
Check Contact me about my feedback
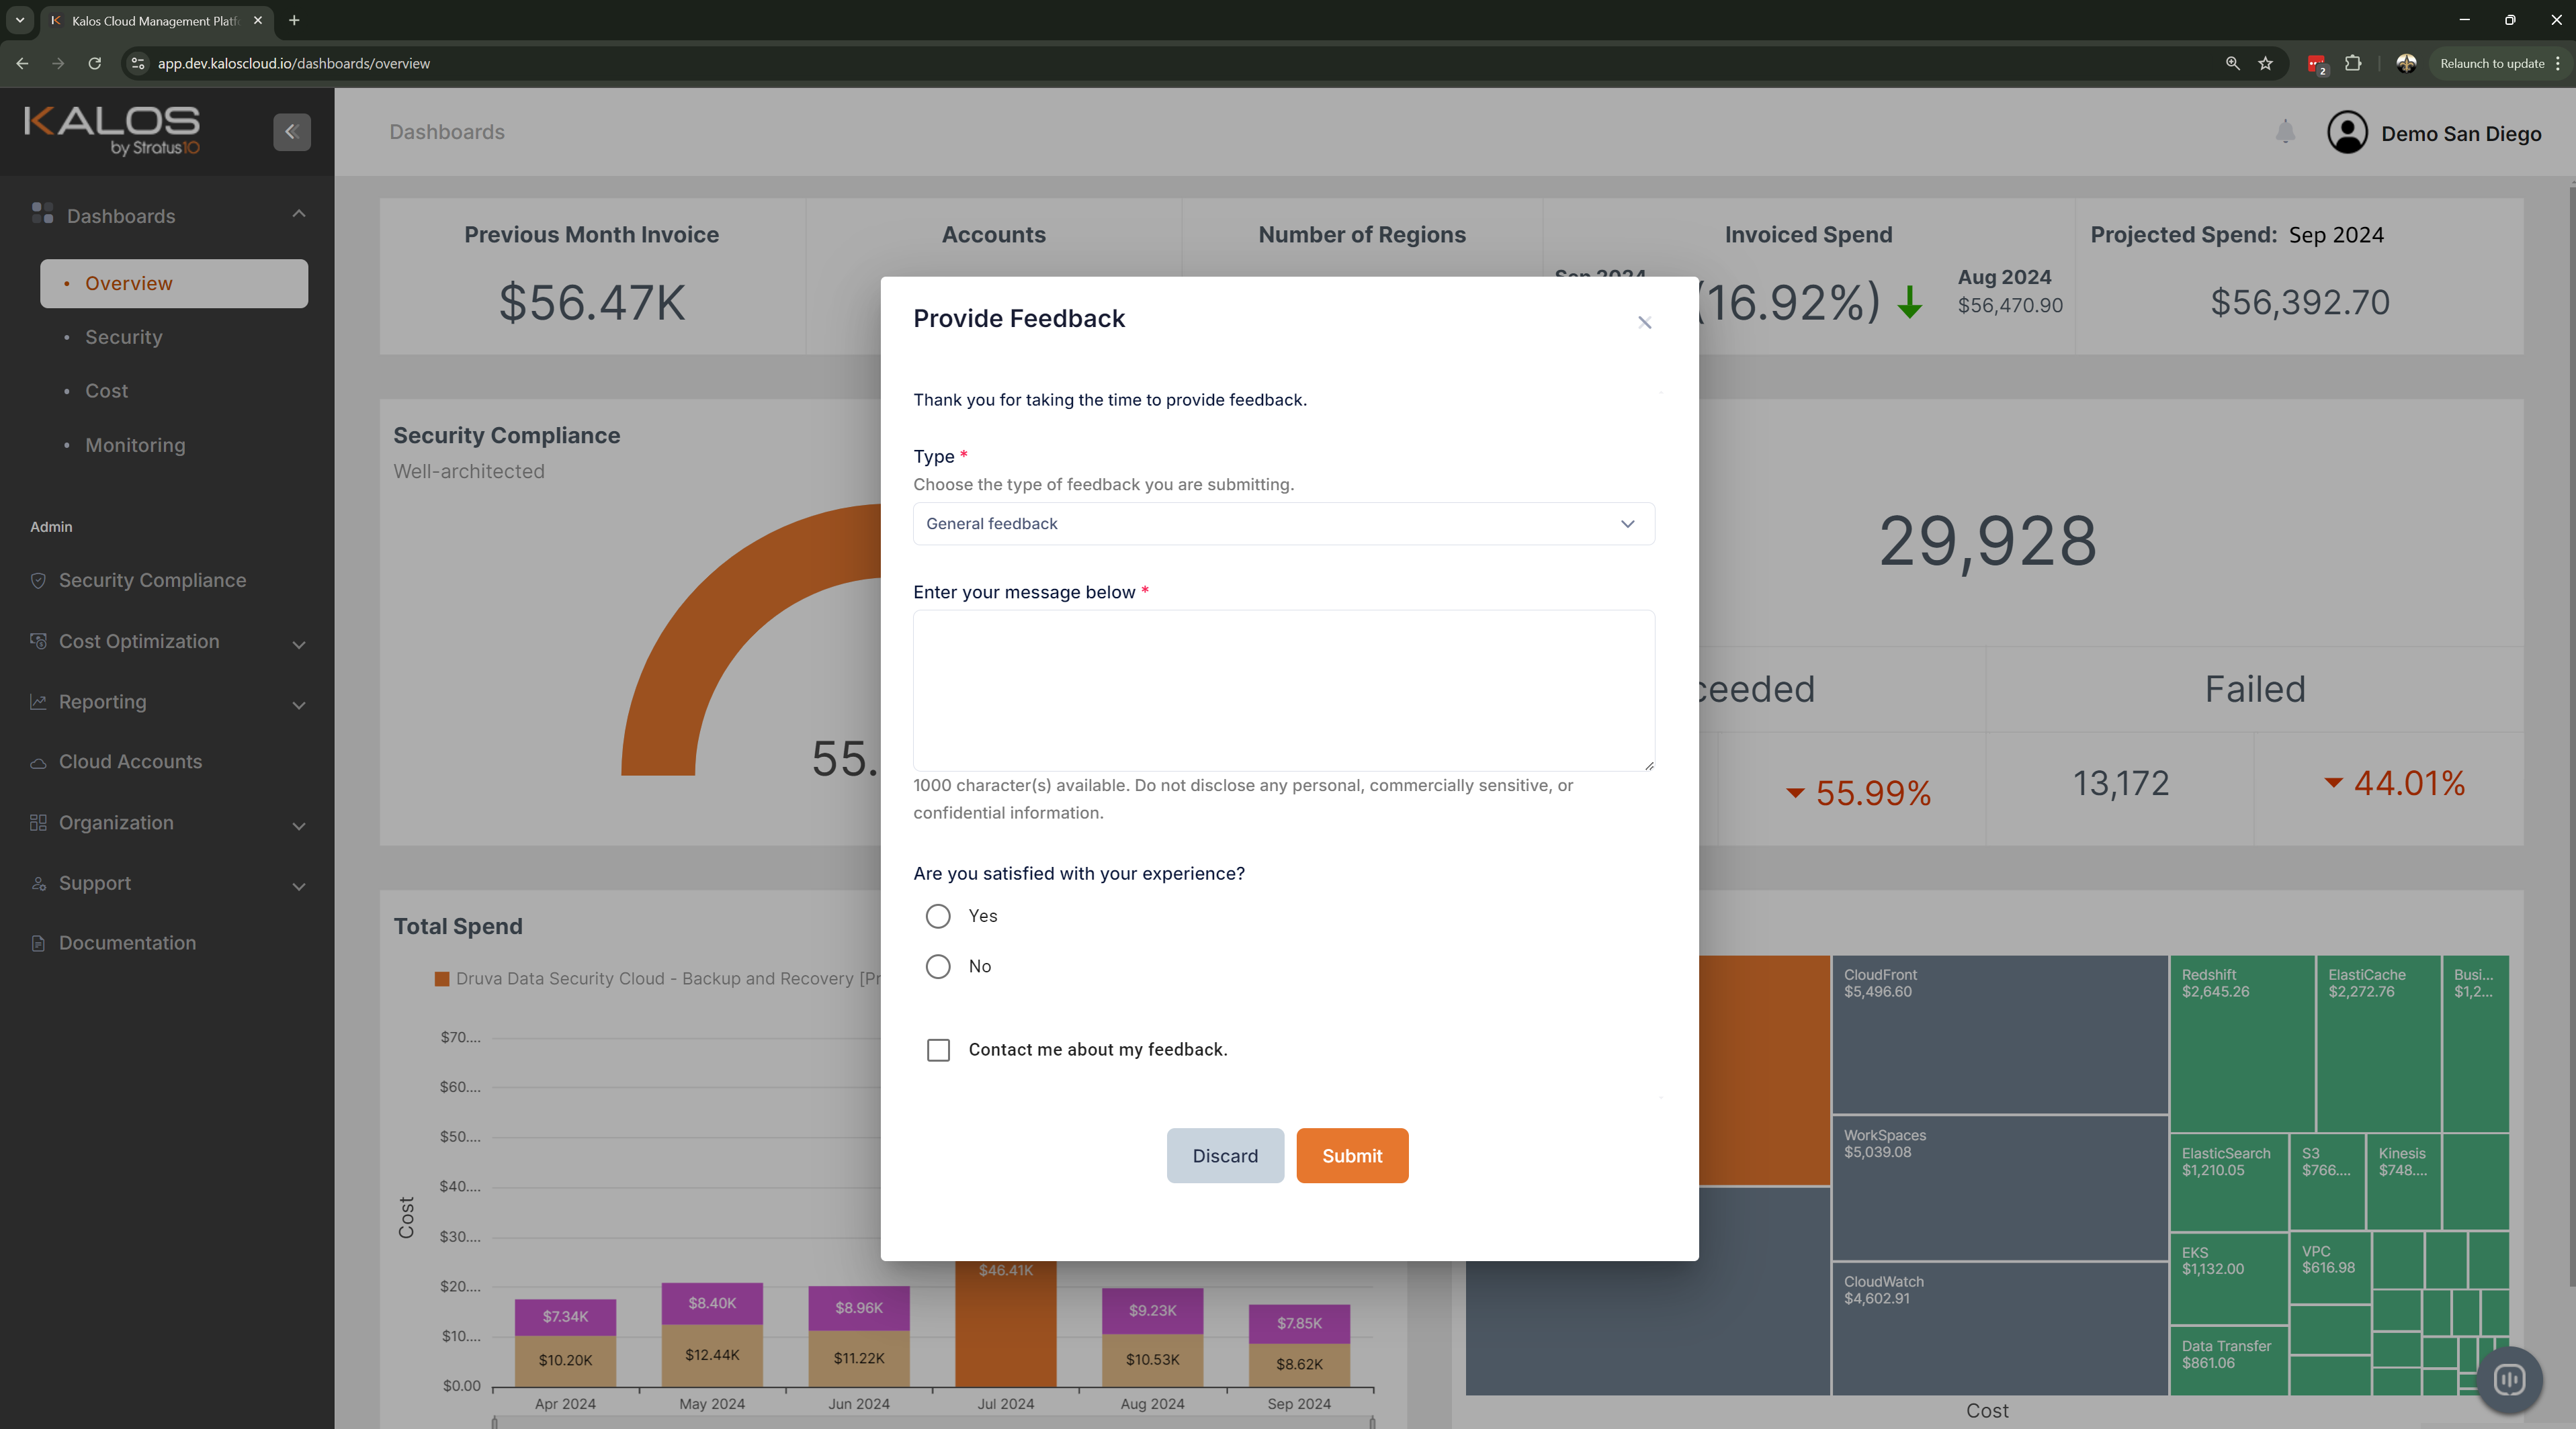pos(937,1050)
